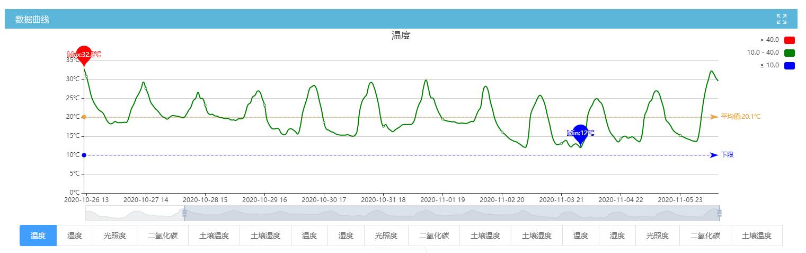
Task: Click the blue 下限 limit line label
Action: coord(727,155)
